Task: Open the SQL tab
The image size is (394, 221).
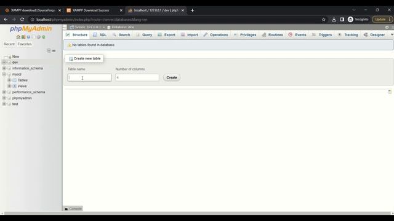Action: [100, 35]
